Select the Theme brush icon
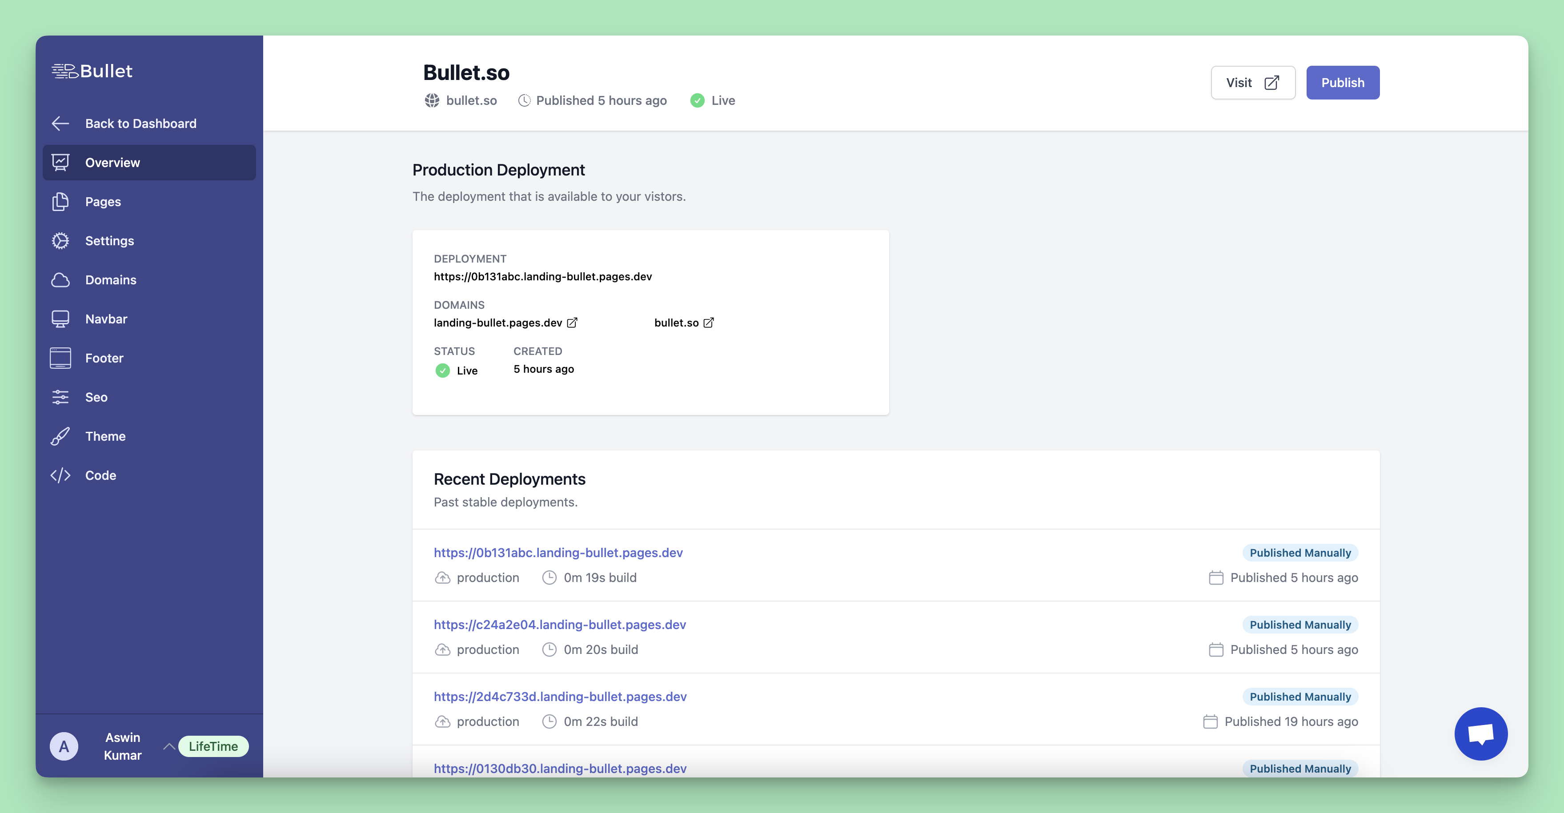The width and height of the screenshot is (1564, 813). pos(60,436)
